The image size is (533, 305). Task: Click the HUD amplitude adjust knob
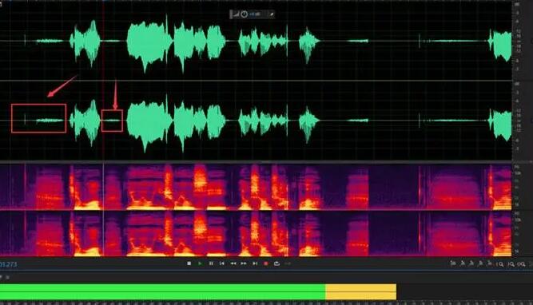coord(244,14)
